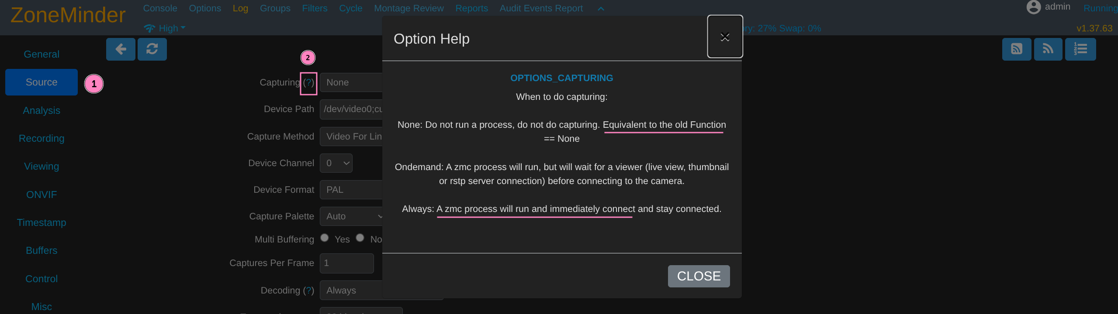The height and width of the screenshot is (314, 1118).
Task: Click the admin user avatar icon
Action: 1034,7
